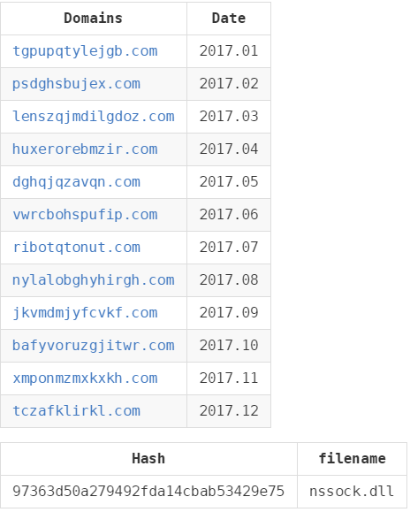This screenshot has height=512, width=410.
Task: Open the ribotqtonut.com link
Action: click(x=76, y=248)
